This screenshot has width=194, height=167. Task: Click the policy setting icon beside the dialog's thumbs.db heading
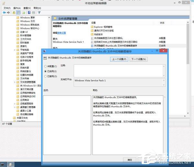45,58
